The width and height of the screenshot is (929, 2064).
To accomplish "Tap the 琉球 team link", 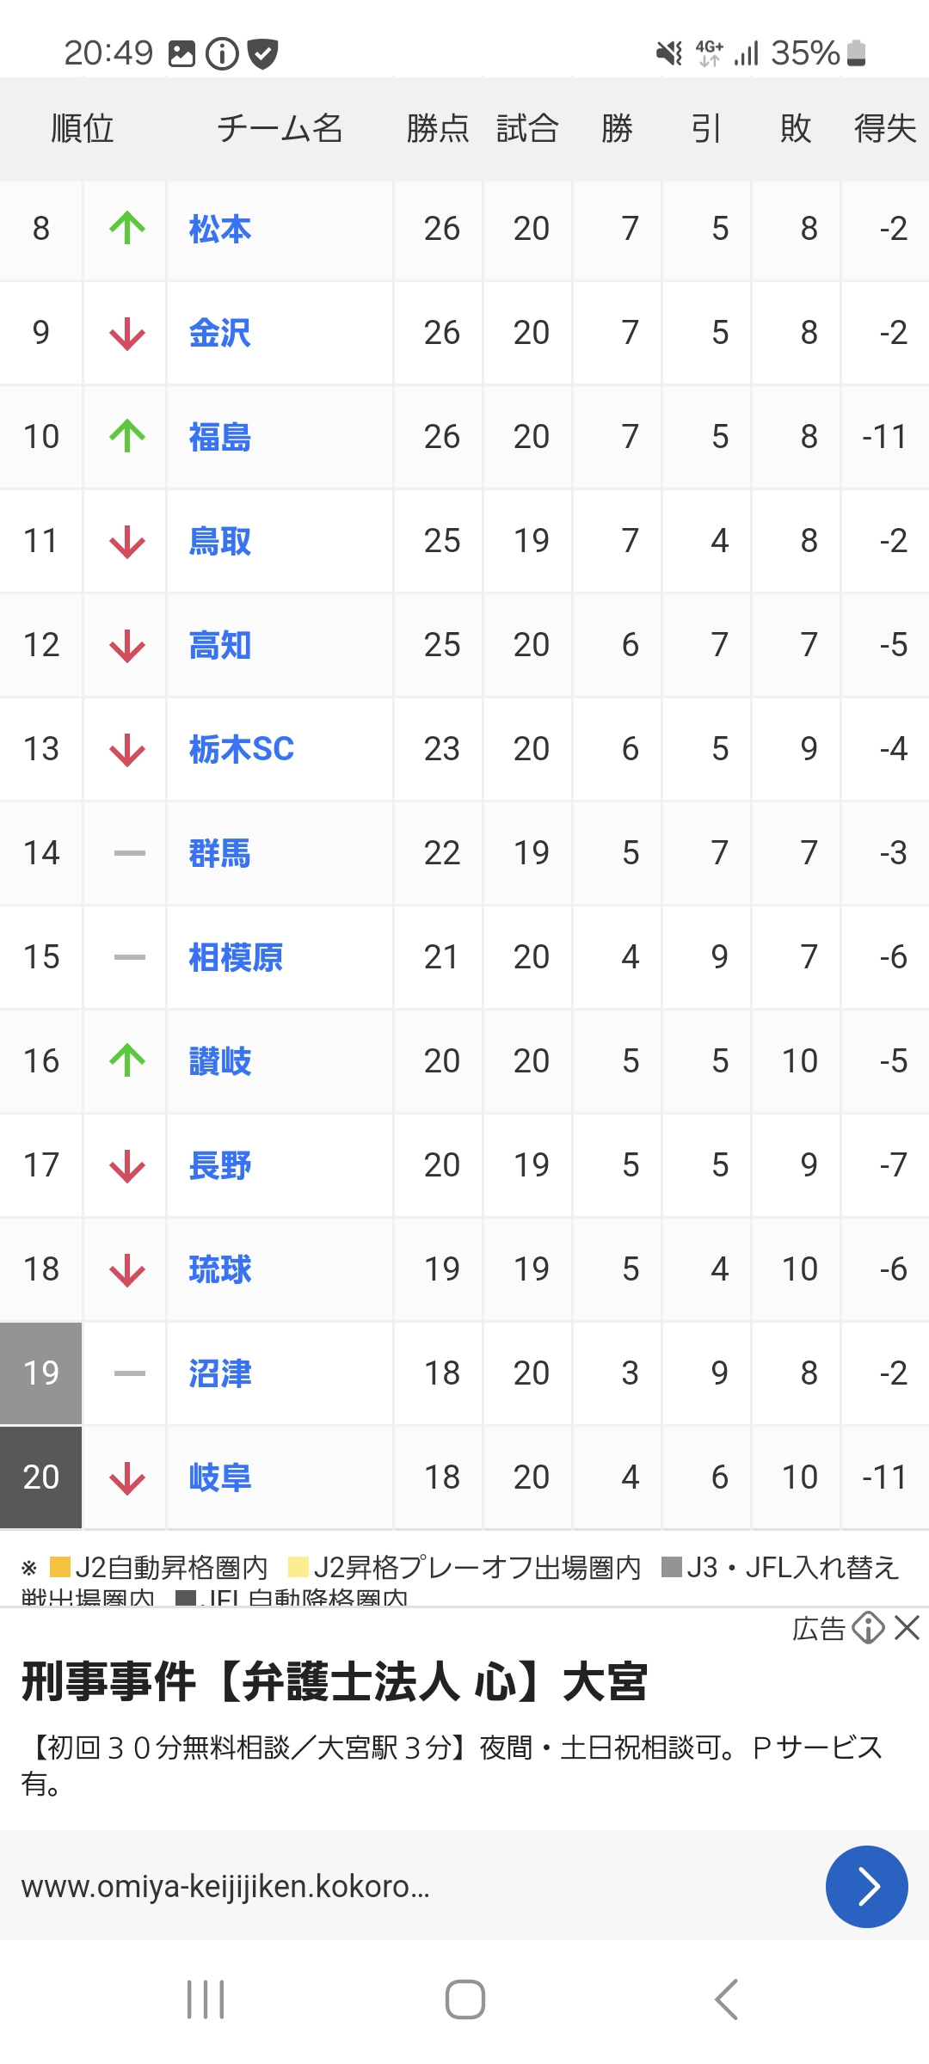I will point(220,1269).
